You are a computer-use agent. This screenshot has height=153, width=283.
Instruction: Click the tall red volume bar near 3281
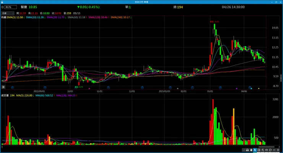tap(213, 122)
